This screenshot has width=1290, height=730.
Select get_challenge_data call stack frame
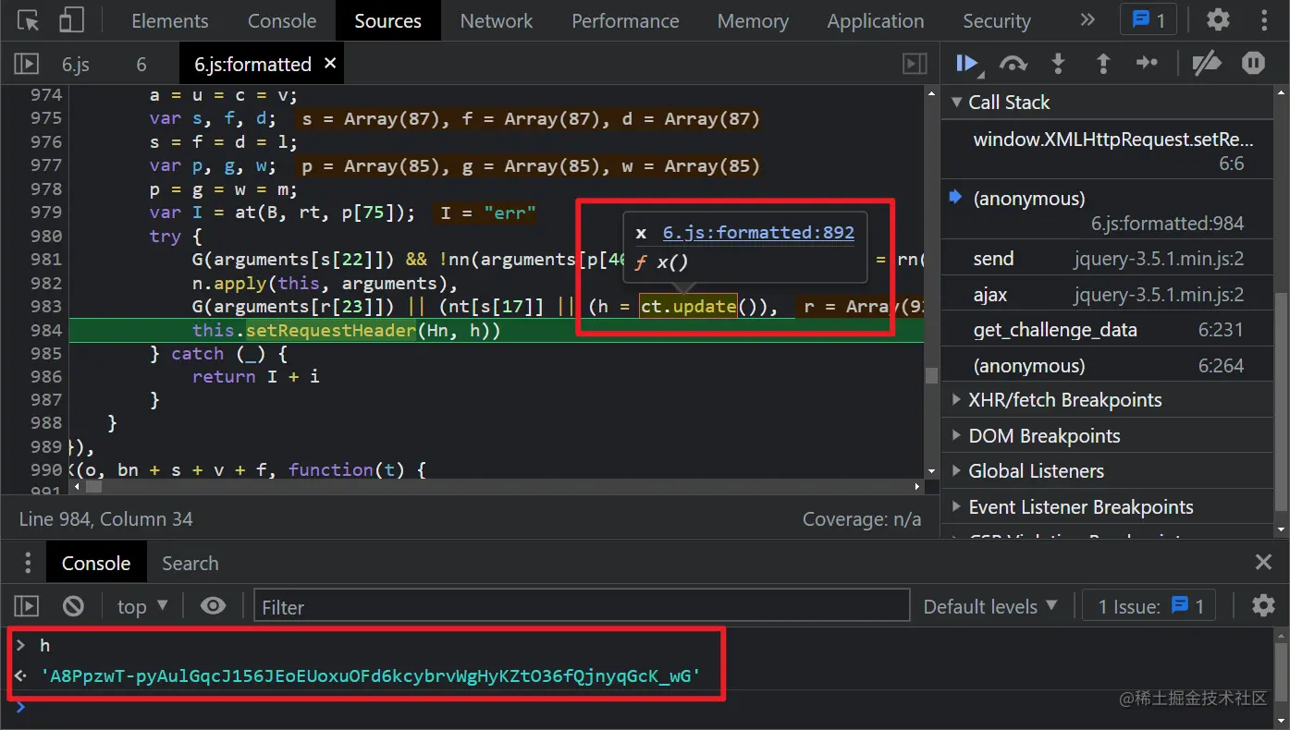click(1107, 330)
